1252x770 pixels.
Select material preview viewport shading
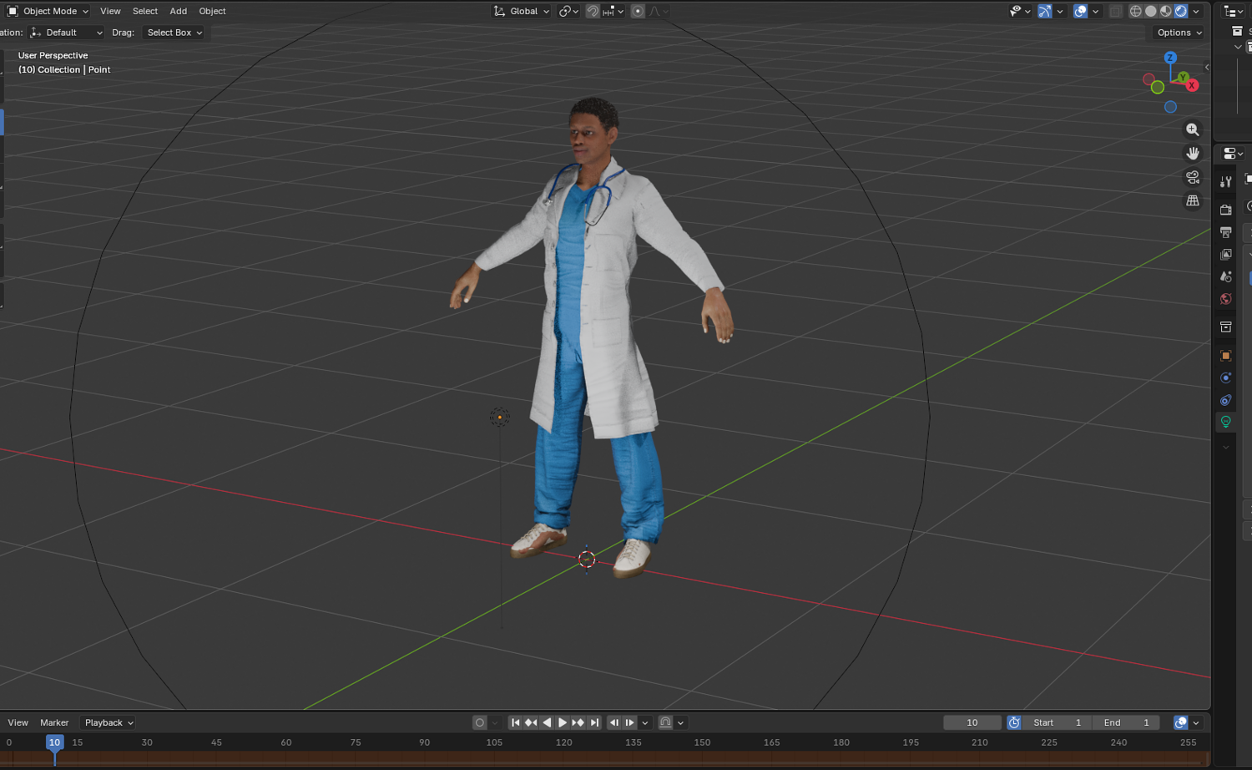coord(1166,11)
